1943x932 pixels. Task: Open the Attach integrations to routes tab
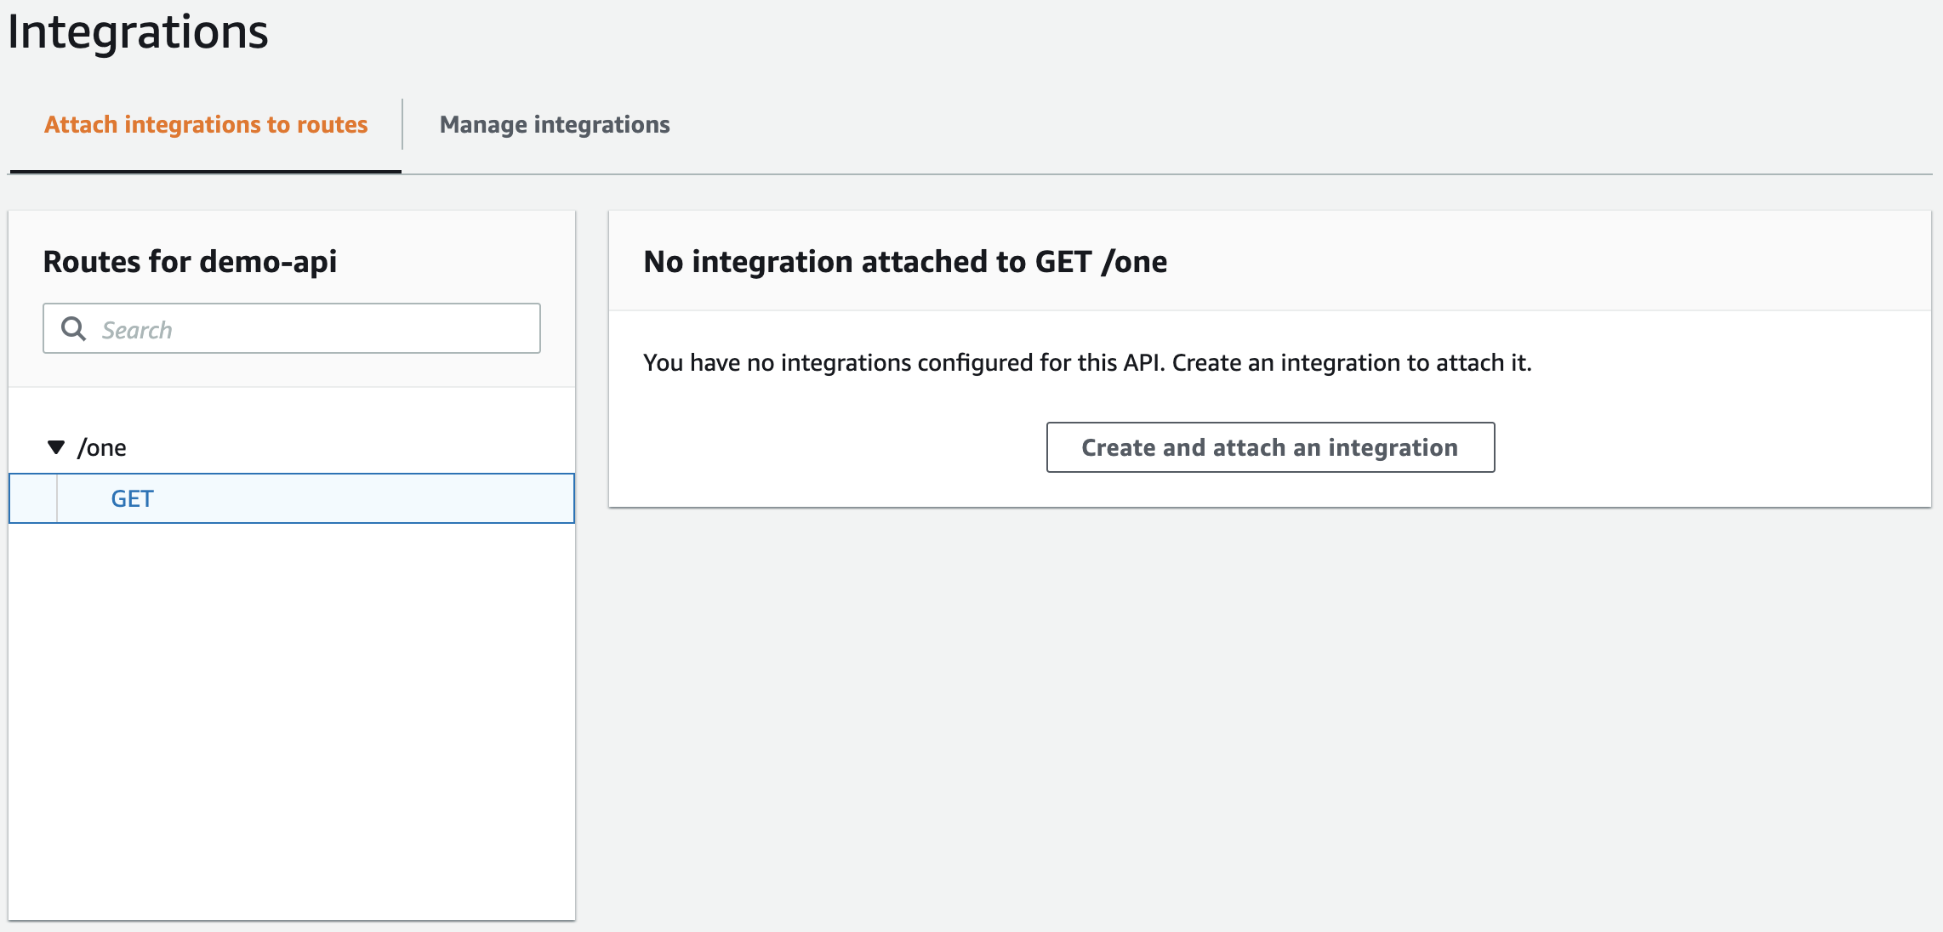[x=206, y=124]
